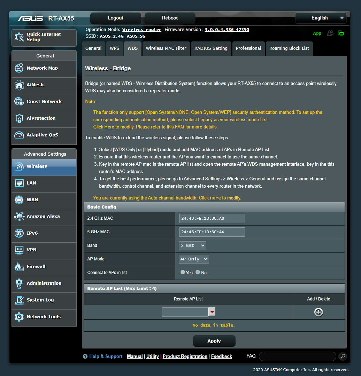Open Quick Internet Setup icon
This screenshot has width=361, height=376.
[x=19, y=37]
